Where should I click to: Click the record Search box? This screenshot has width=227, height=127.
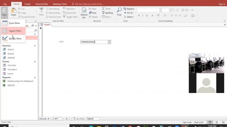pyautogui.click(x=93, y=119)
